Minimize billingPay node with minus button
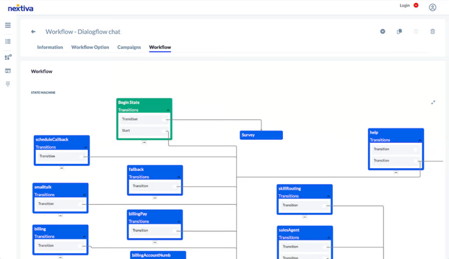This screenshot has height=259, width=449. point(155,243)
